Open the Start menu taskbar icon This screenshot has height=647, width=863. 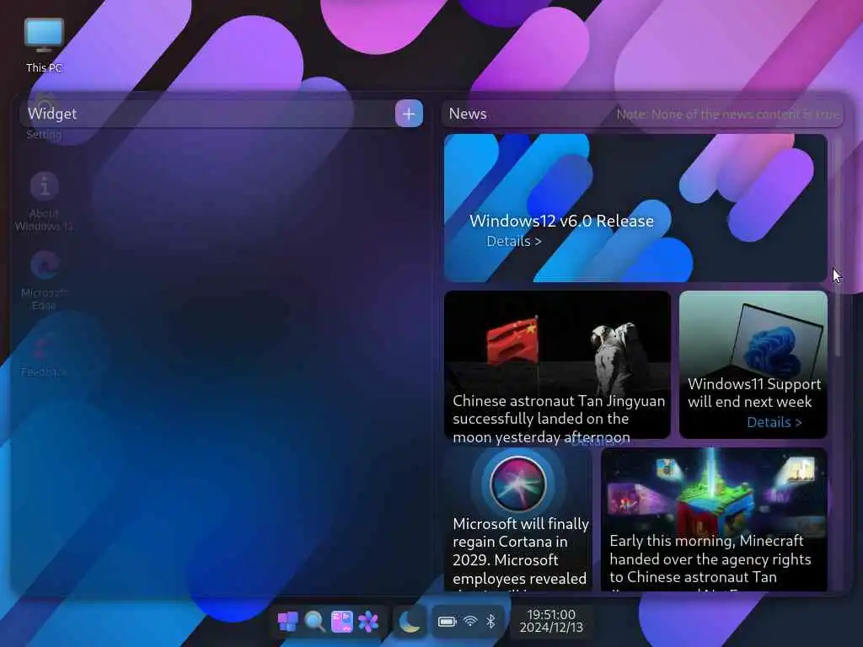(x=288, y=622)
